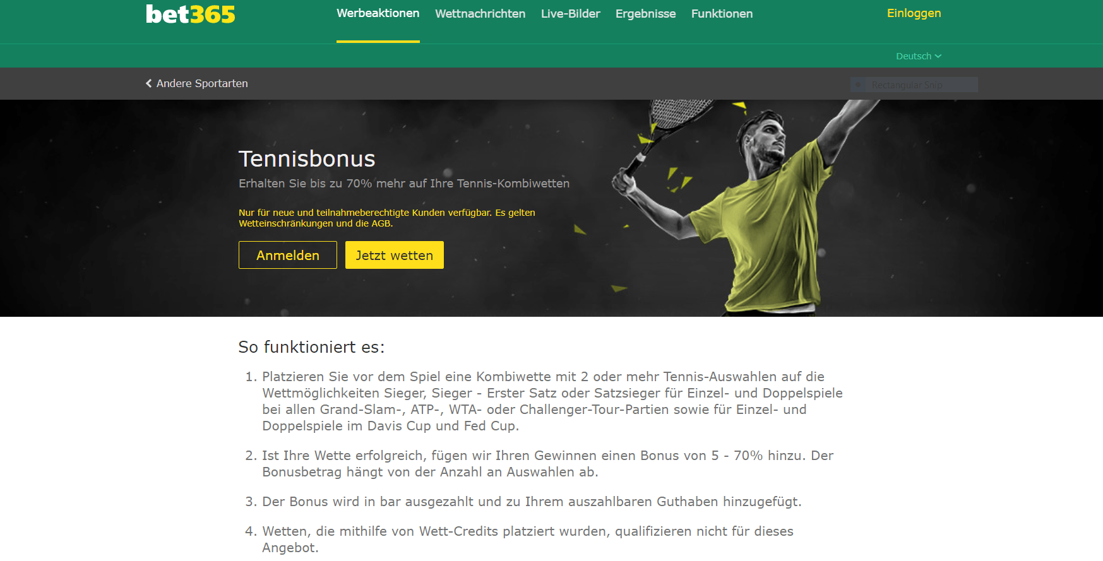The height and width of the screenshot is (561, 1103).
Task: Open the Wettnachrichten tab
Action: [x=480, y=14]
